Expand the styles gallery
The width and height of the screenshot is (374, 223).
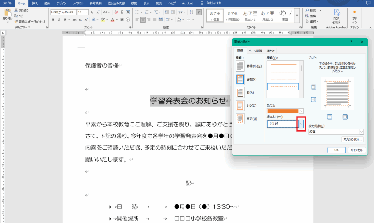pos(297,15)
